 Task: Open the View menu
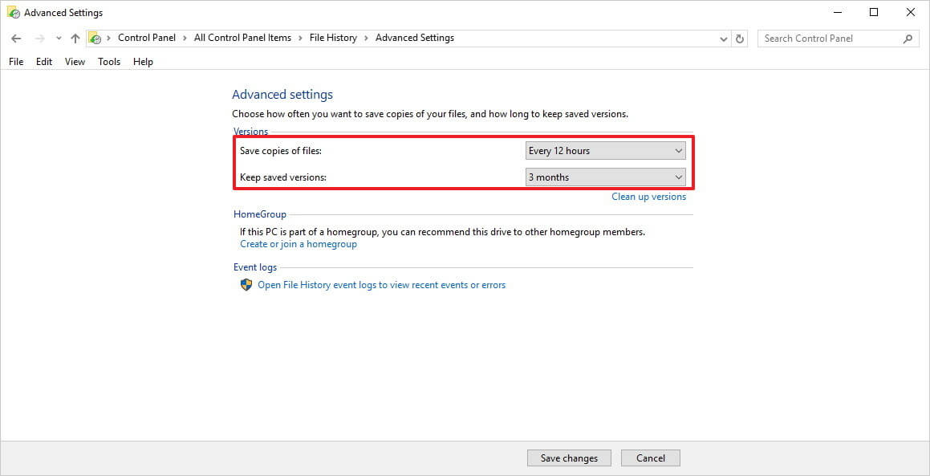75,62
